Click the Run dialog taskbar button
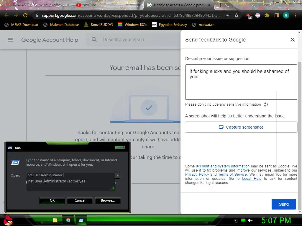The width and height of the screenshot is (302, 226). [x=81, y=220]
